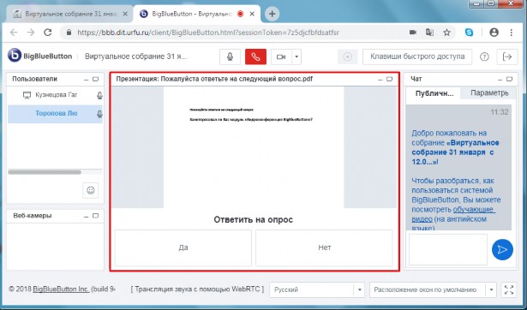The image size is (527, 310).
Task: Send chat message with blue arrow button
Action: (x=502, y=249)
